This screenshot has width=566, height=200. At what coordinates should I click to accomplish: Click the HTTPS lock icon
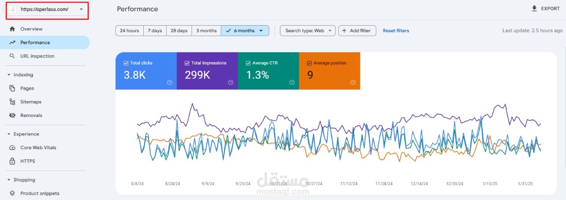coord(12,162)
